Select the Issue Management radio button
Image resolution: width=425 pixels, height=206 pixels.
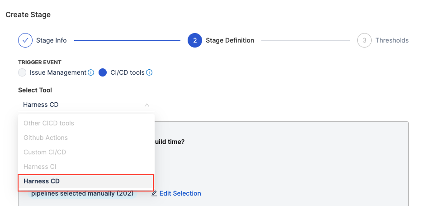[22, 72]
